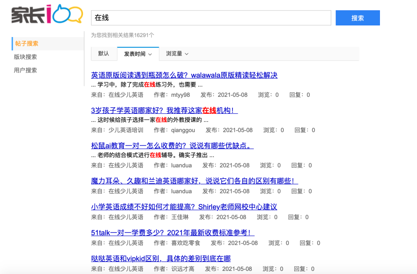This screenshot has height=274, width=417.
Task: Click author 王佳琳
Action: coord(180,217)
